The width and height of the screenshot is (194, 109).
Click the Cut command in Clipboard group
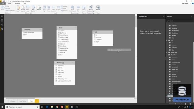click(x=7, y=6)
